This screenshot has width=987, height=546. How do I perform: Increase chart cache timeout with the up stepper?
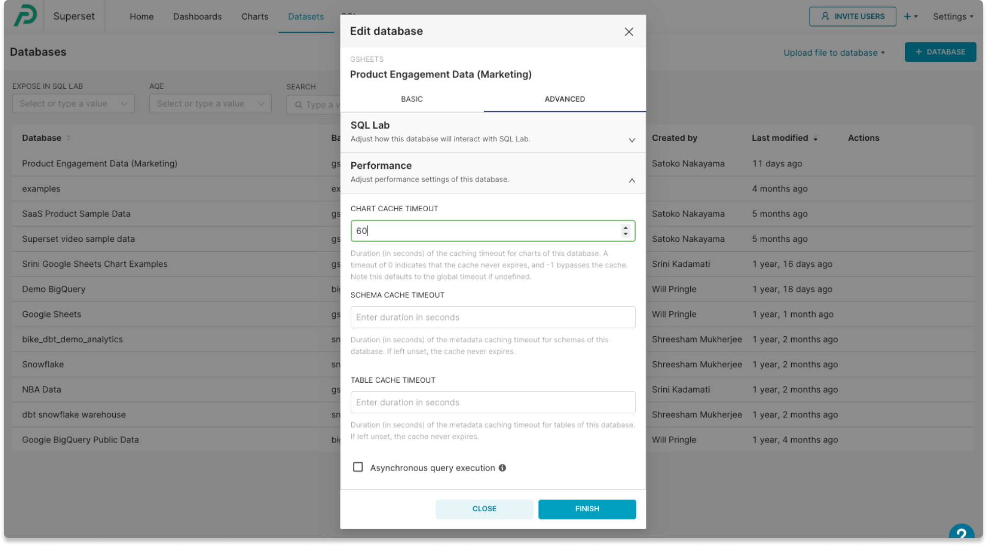point(626,228)
